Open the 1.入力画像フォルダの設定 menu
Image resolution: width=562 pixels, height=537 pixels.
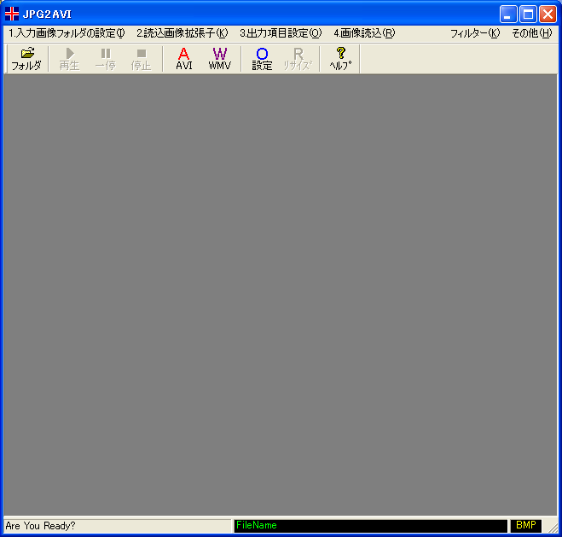[x=67, y=33]
